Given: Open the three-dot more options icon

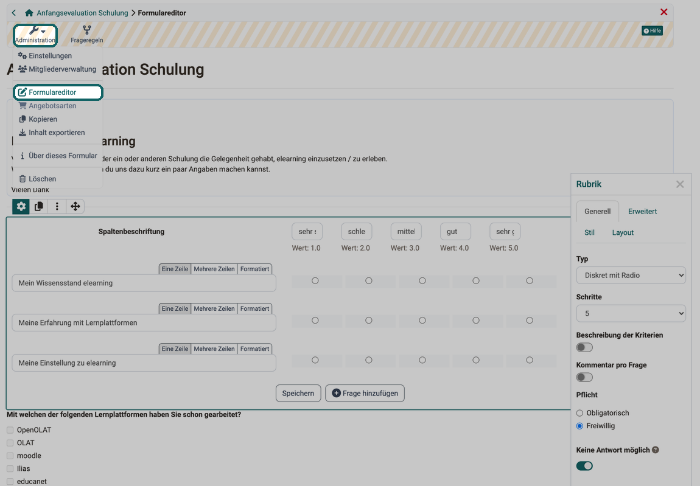Looking at the screenshot, I should coord(57,206).
